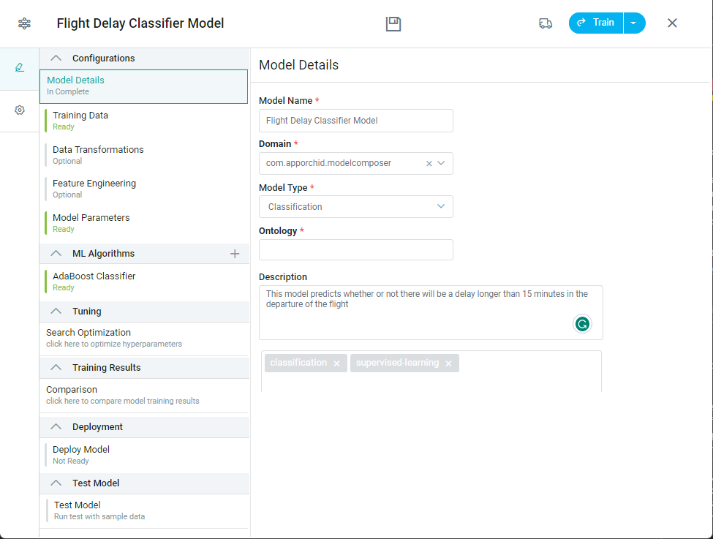The image size is (713, 539).
Task: Click the Train button
Action: point(596,23)
